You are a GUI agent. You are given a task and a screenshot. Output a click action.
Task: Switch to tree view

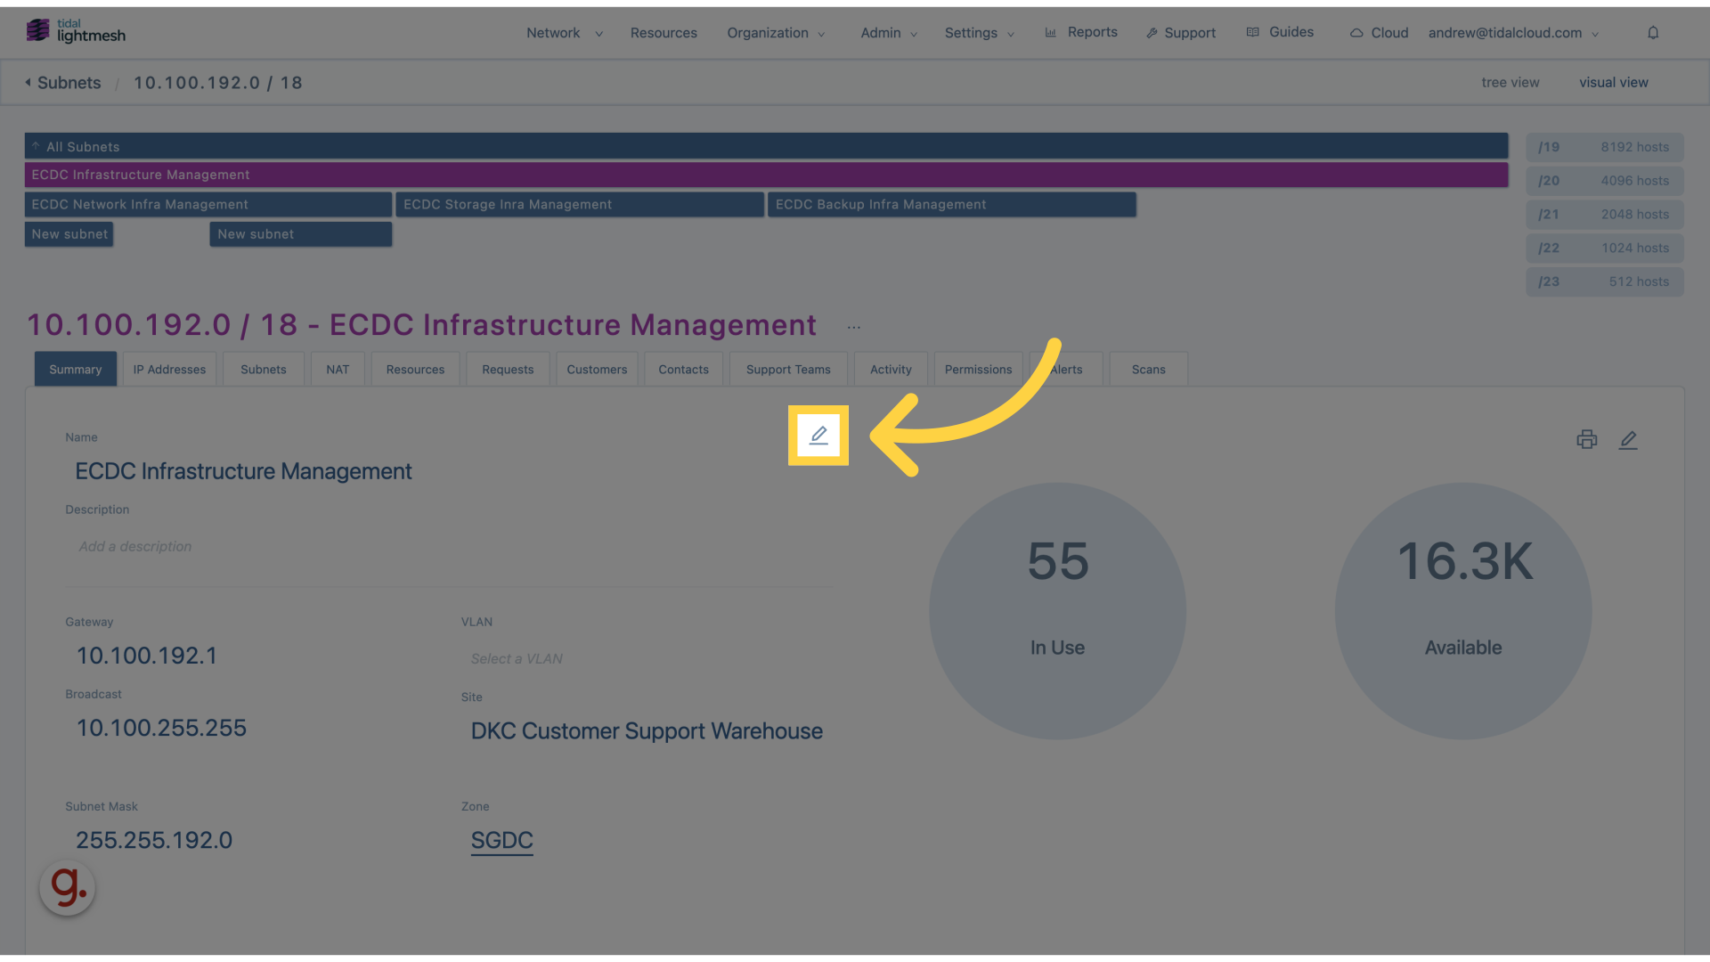coord(1510,82)
